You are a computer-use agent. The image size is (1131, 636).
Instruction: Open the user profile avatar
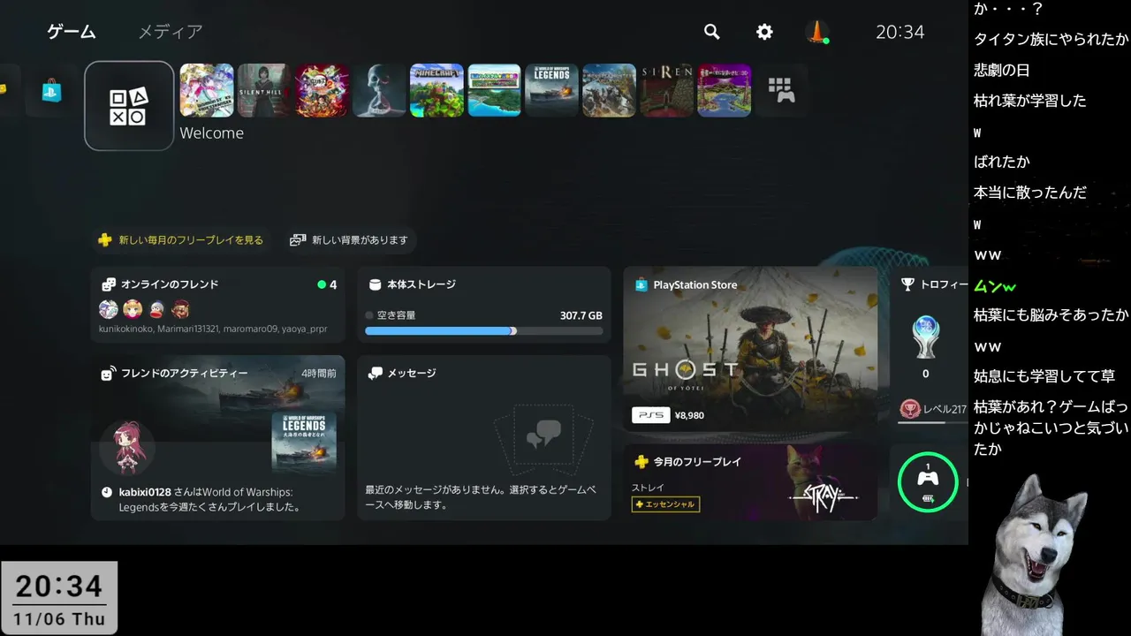pos(817,32)
